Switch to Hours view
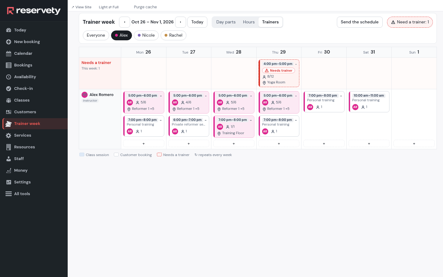The width and height of the screenshot is (443, 277). (249, 22)
